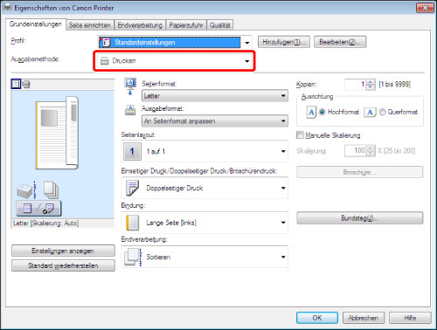The height and width of the screenshot is (330, 437).
Task: Click the Seitenlayout '1' page icon
Action: [132, 151]
